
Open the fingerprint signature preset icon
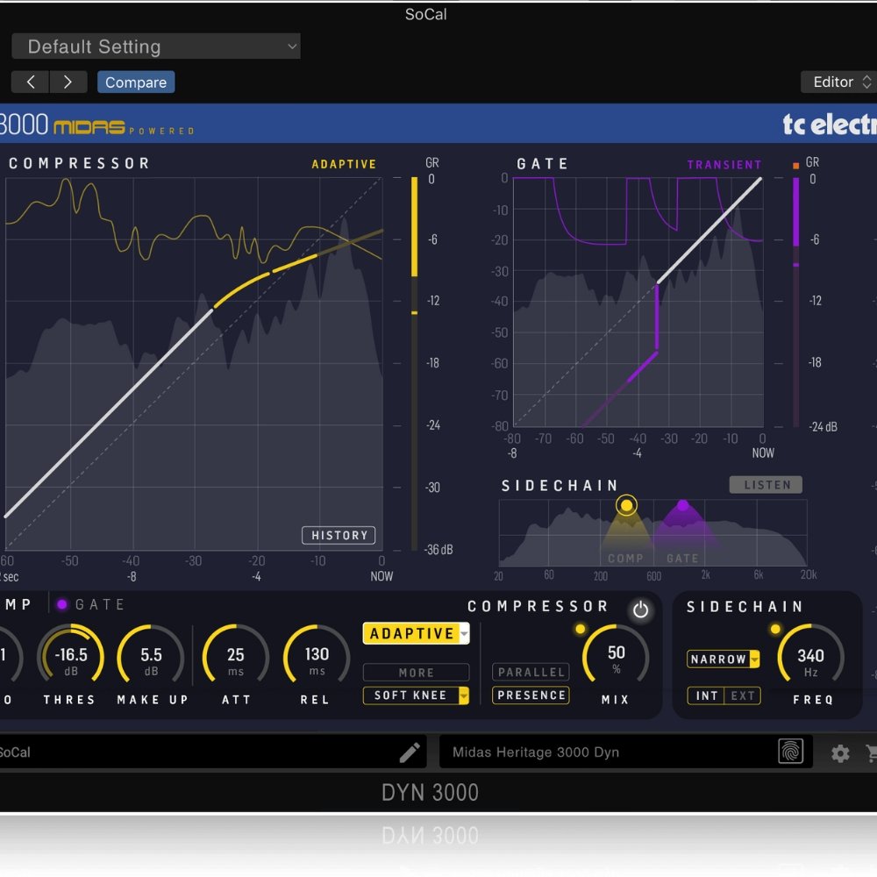coord(790,752)
